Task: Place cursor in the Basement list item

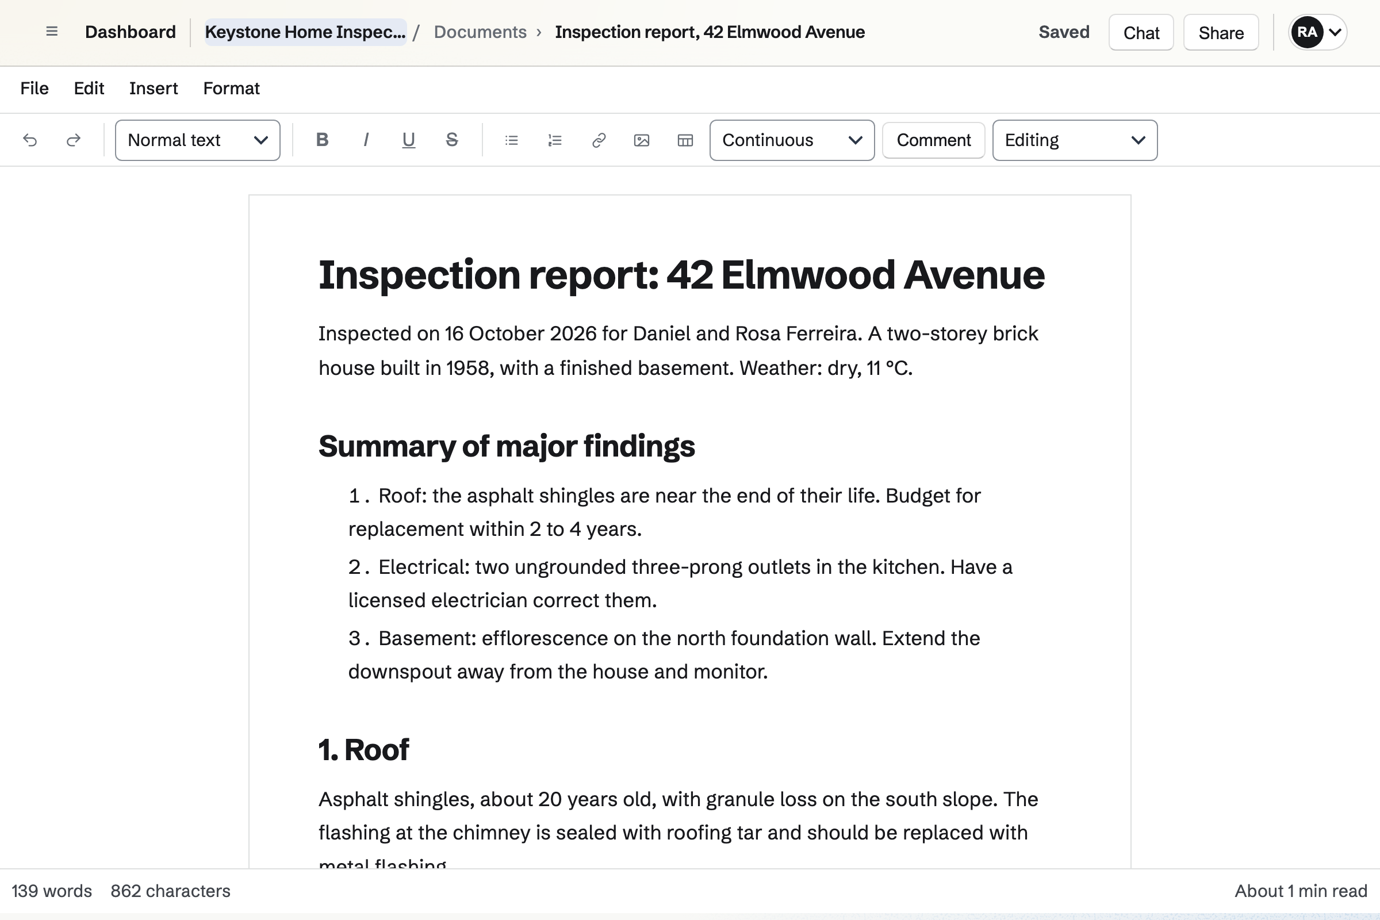Action: (x=664, y=655)
